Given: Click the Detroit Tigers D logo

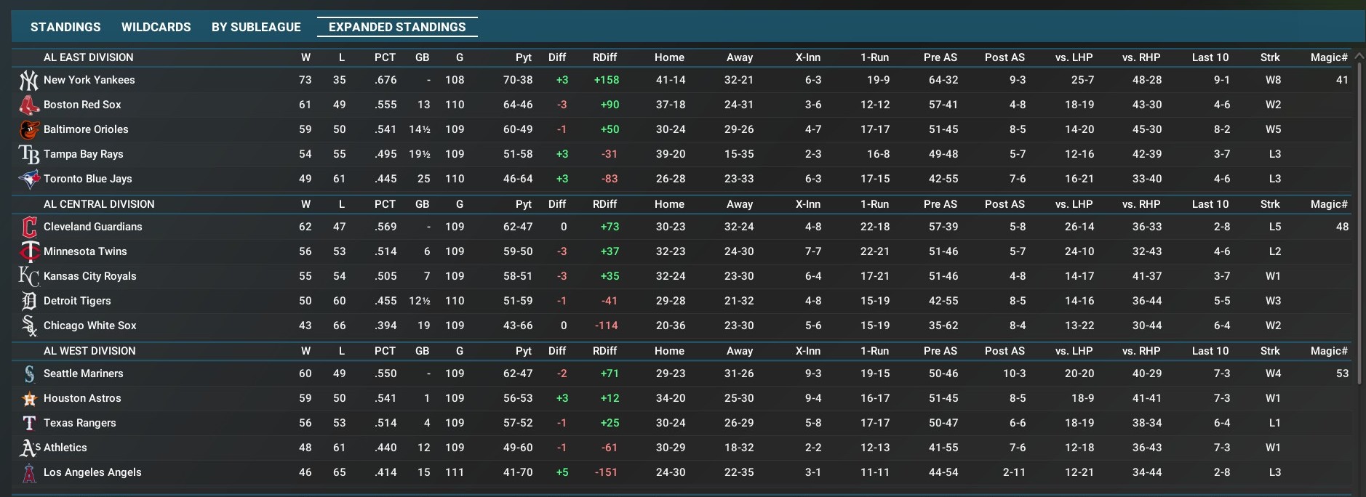Looking at the screenshot, I should [x=28, y=301].
